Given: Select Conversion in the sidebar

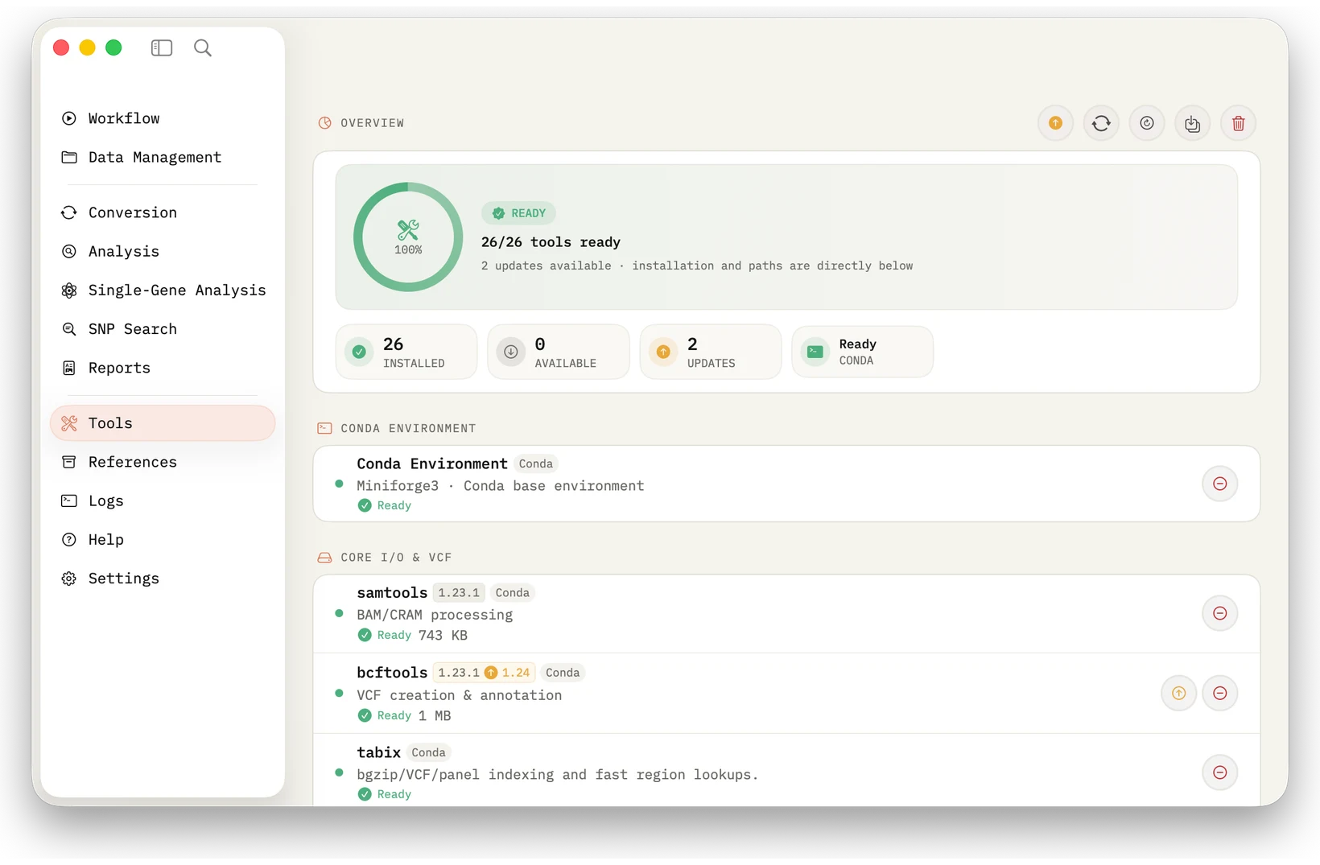Looking at the screenshot, I should (163, 212).
